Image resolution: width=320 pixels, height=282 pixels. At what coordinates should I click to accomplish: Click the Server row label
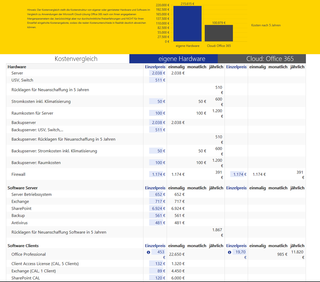[17, 73]
